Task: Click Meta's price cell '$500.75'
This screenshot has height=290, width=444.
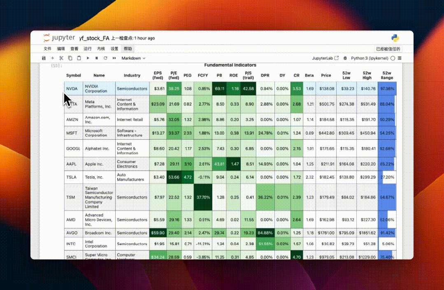Action: [x=326, y=104]
